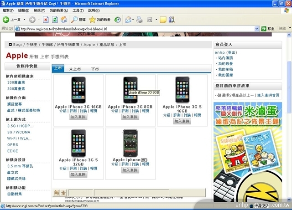
Task: Click the Research books toolbar icon
Action: (172, 20)
